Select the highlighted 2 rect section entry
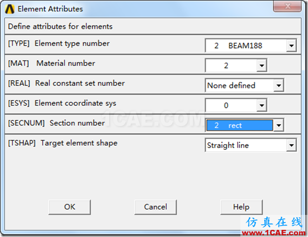The height and width of the screenshot is (237, 308). pyautogui.click(x=240, y=125)
